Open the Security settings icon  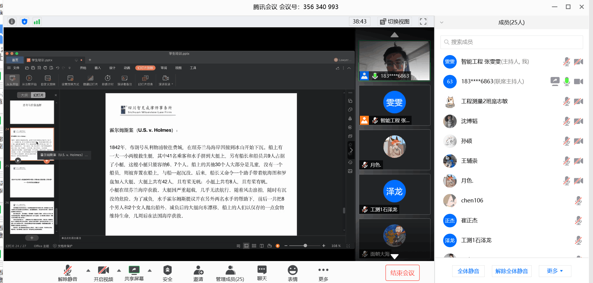167,273
